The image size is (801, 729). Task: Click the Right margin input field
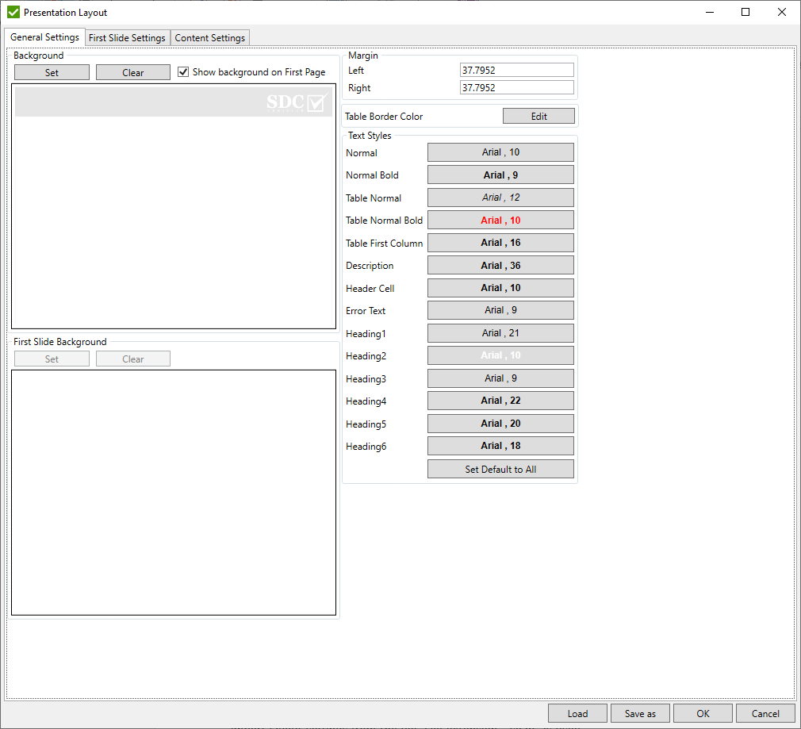click(516, 87)
